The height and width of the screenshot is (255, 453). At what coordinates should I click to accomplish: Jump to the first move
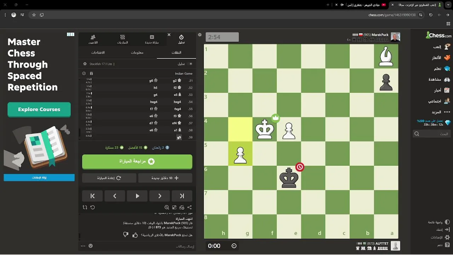pos(92,196)
